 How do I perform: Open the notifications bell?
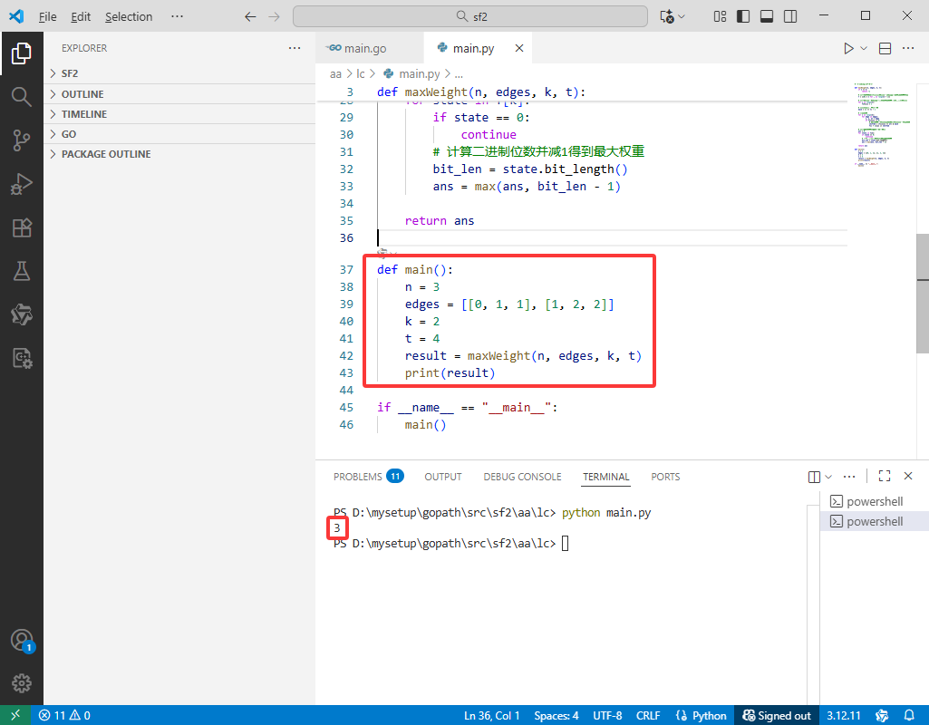tap(909, 715)
